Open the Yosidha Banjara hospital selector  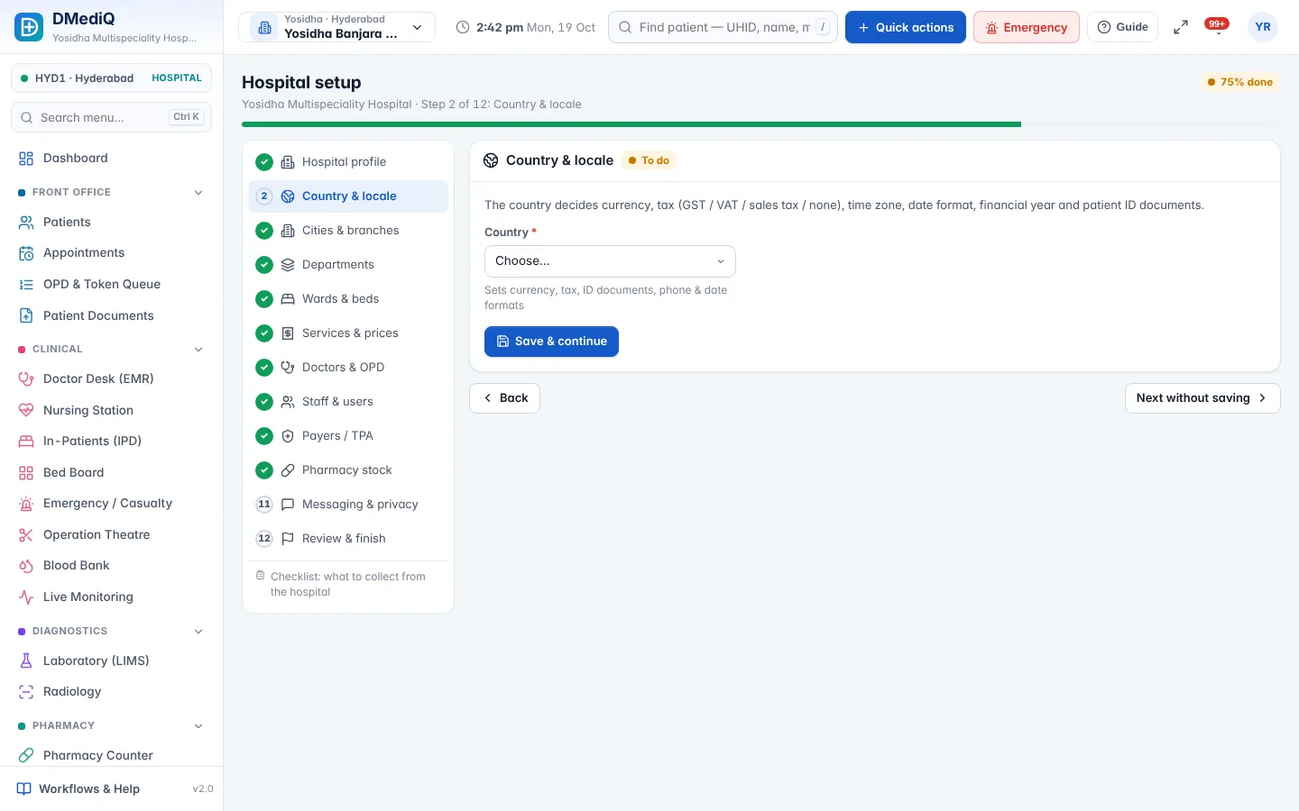click(336, 27)
